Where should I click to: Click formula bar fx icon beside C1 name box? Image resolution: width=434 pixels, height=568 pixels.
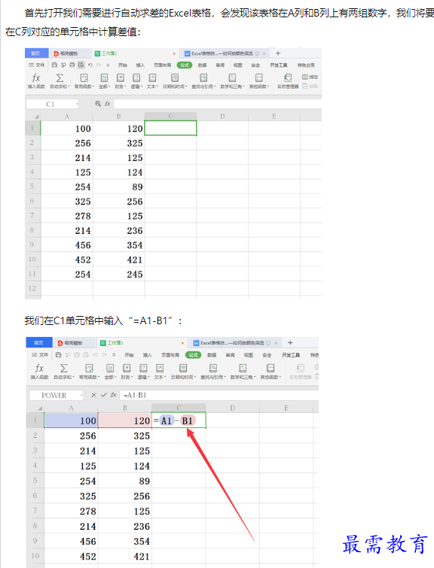(108, 104)
